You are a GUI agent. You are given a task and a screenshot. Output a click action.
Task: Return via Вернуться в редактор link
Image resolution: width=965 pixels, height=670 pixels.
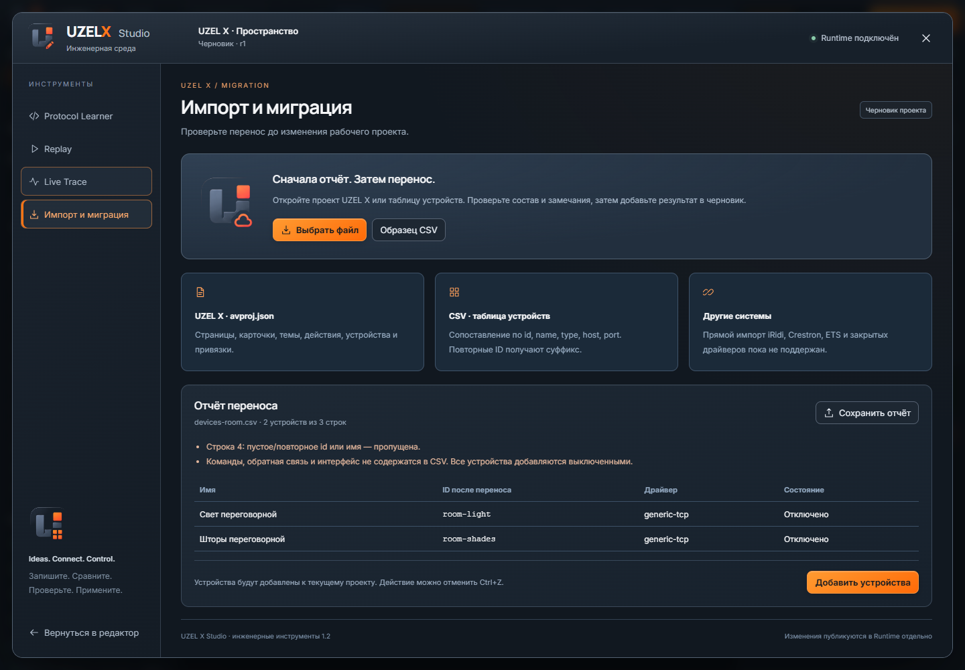pyautogui.click(x=84, y=632)
